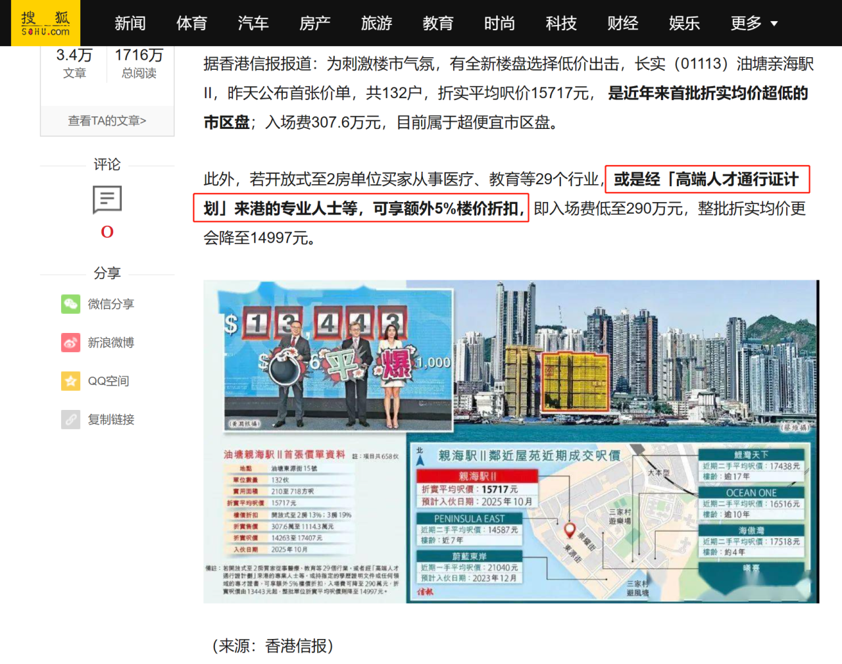Click 财经 in the header menu
The height and width of the screenshot is (664, 842).
coord(623,24)
